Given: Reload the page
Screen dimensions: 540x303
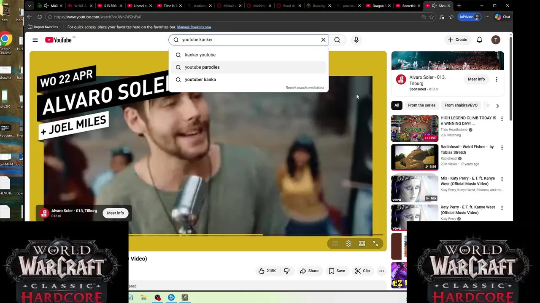Looking at the screenshot, I should 40,17.
